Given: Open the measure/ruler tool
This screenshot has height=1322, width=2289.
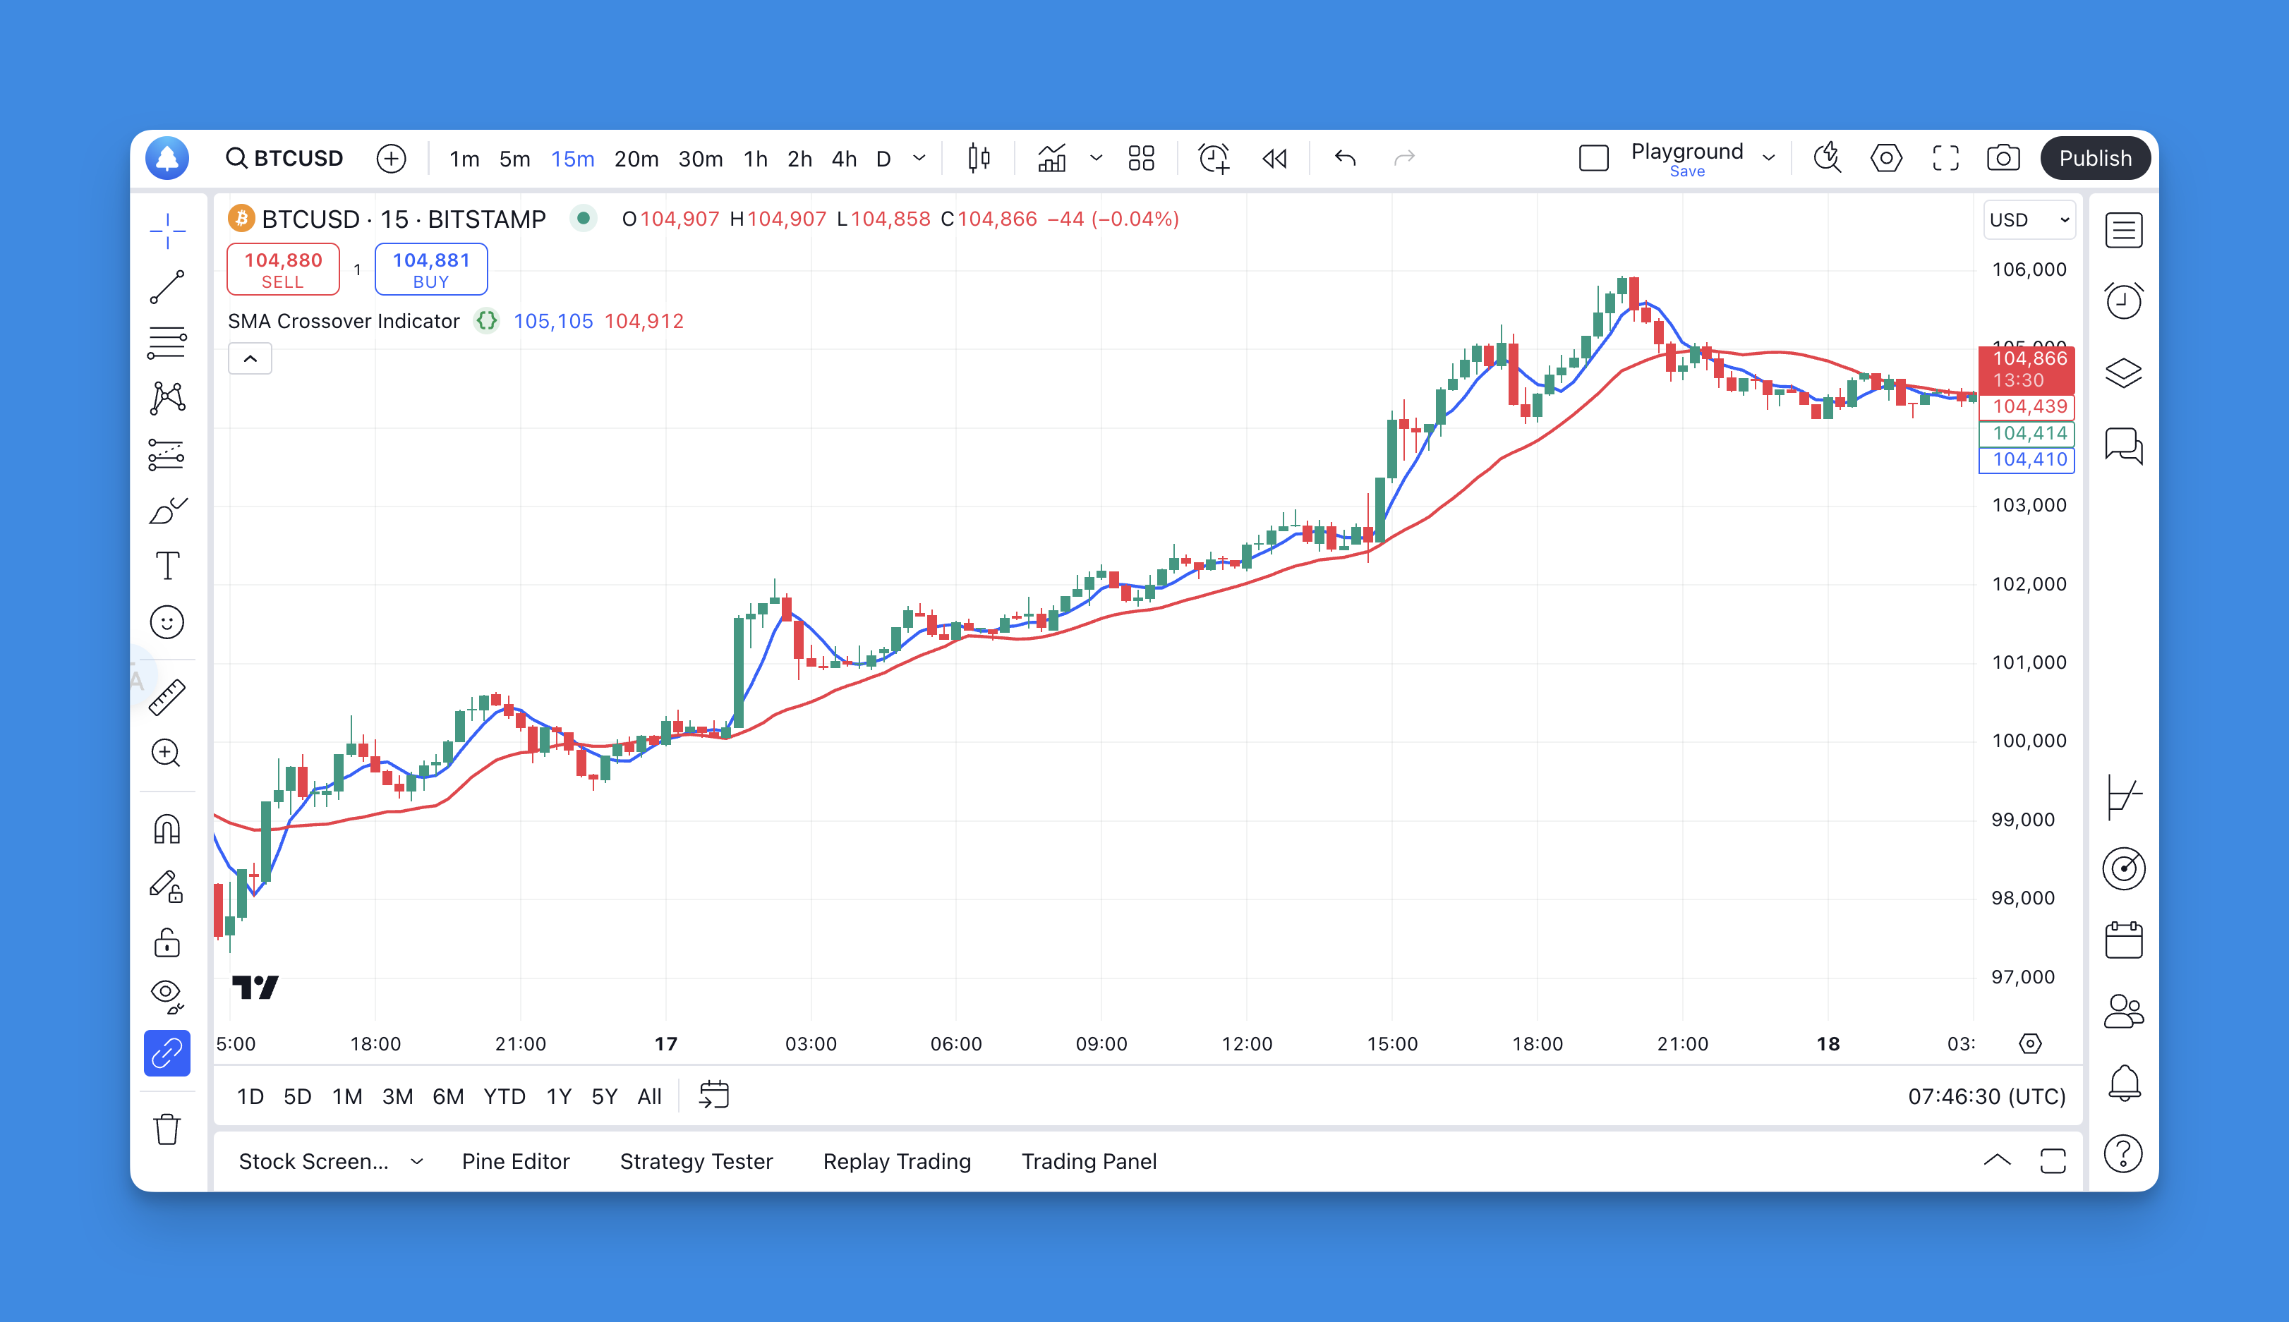Looking at the screenshot, I should (169, 693).
